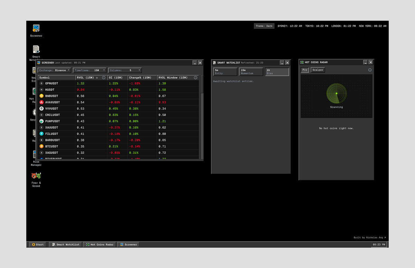This screenshot has width=415, height=268.
Task: Toggle the Pro mode in Hot Coins Radar
Action: (305, 70)
